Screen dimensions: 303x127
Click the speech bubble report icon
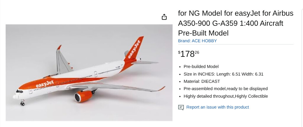(181, 107)
